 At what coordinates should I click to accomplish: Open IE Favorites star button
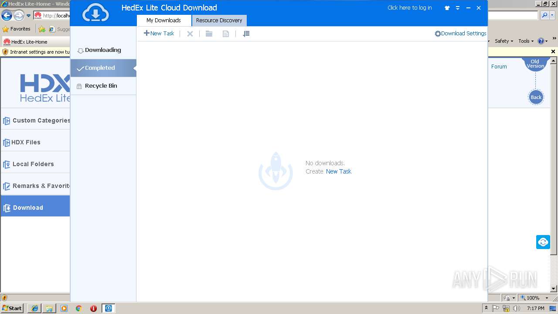pos(17,29)
